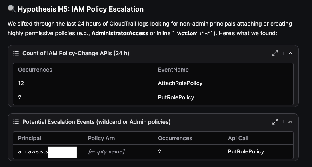The width and height of the screenshot is (312, 167).
Task: Click PutRolePolicy in the Api Call column
Action: point(246,151)
